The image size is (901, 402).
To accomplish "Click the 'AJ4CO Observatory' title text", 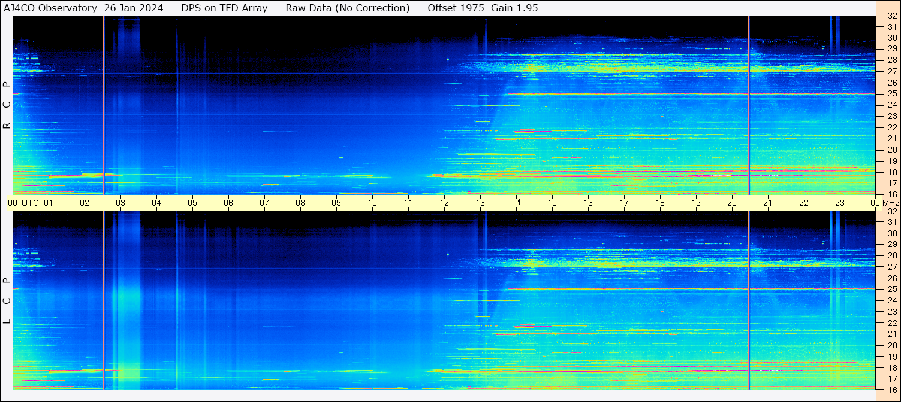I will pyautogui.click(x=50, y=8).
